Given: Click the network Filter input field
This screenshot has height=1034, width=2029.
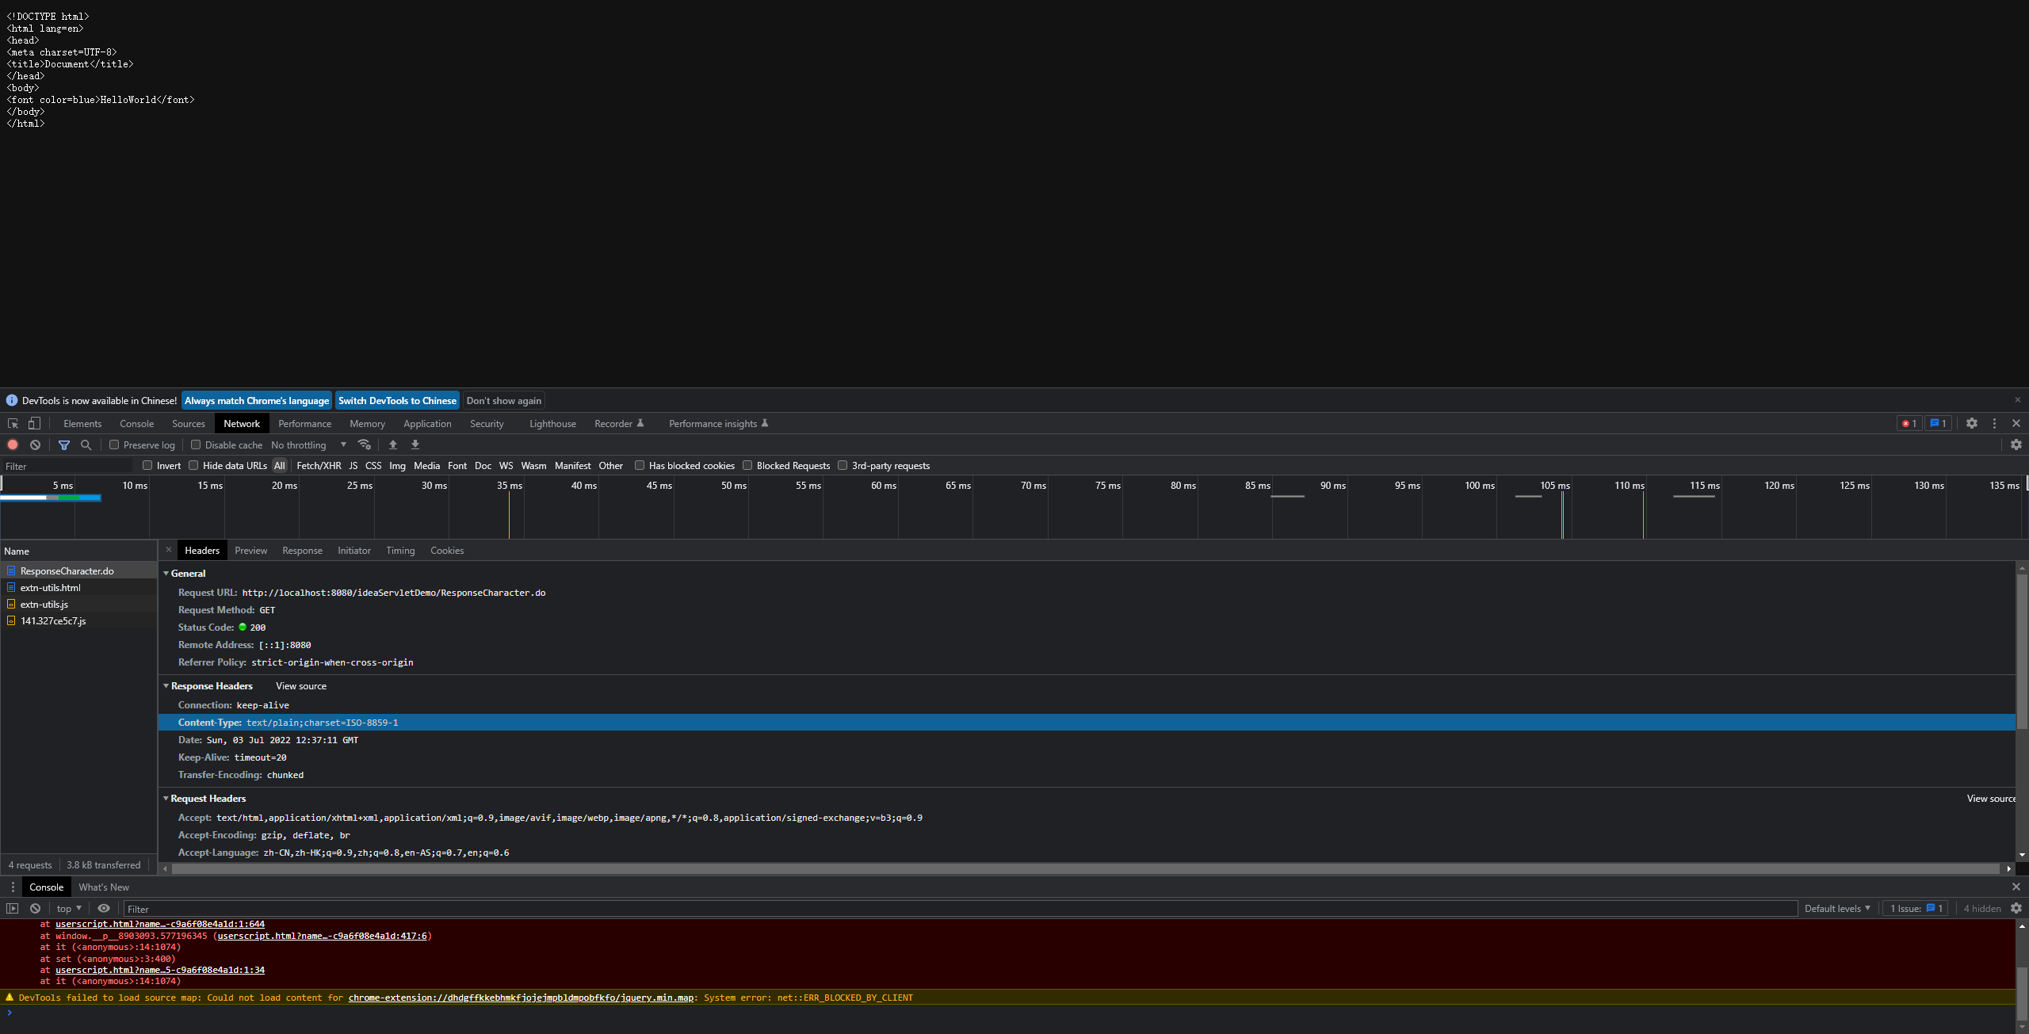Looking at the screenshot, I should pos(67,467).
